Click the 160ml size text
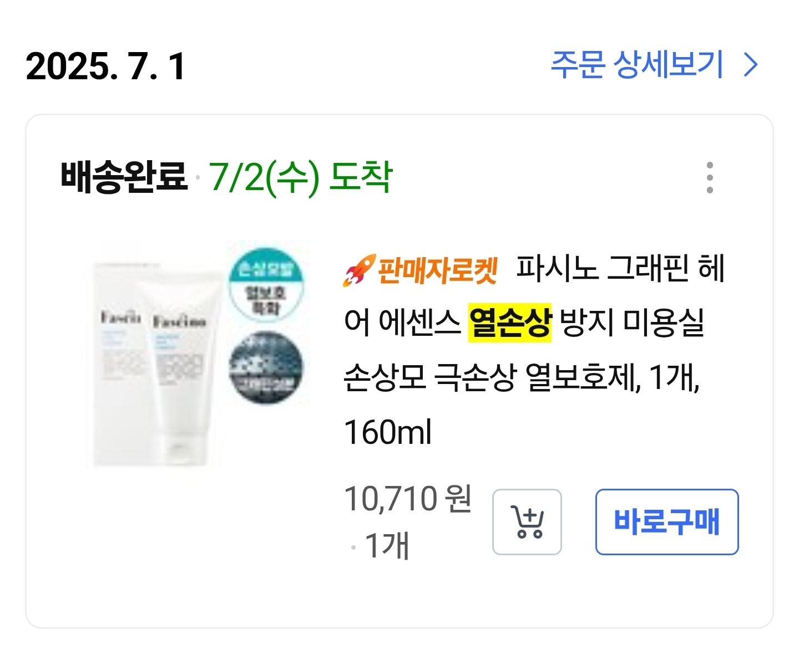The height and width of the screenshot is (650, 799). coord(388,432)
